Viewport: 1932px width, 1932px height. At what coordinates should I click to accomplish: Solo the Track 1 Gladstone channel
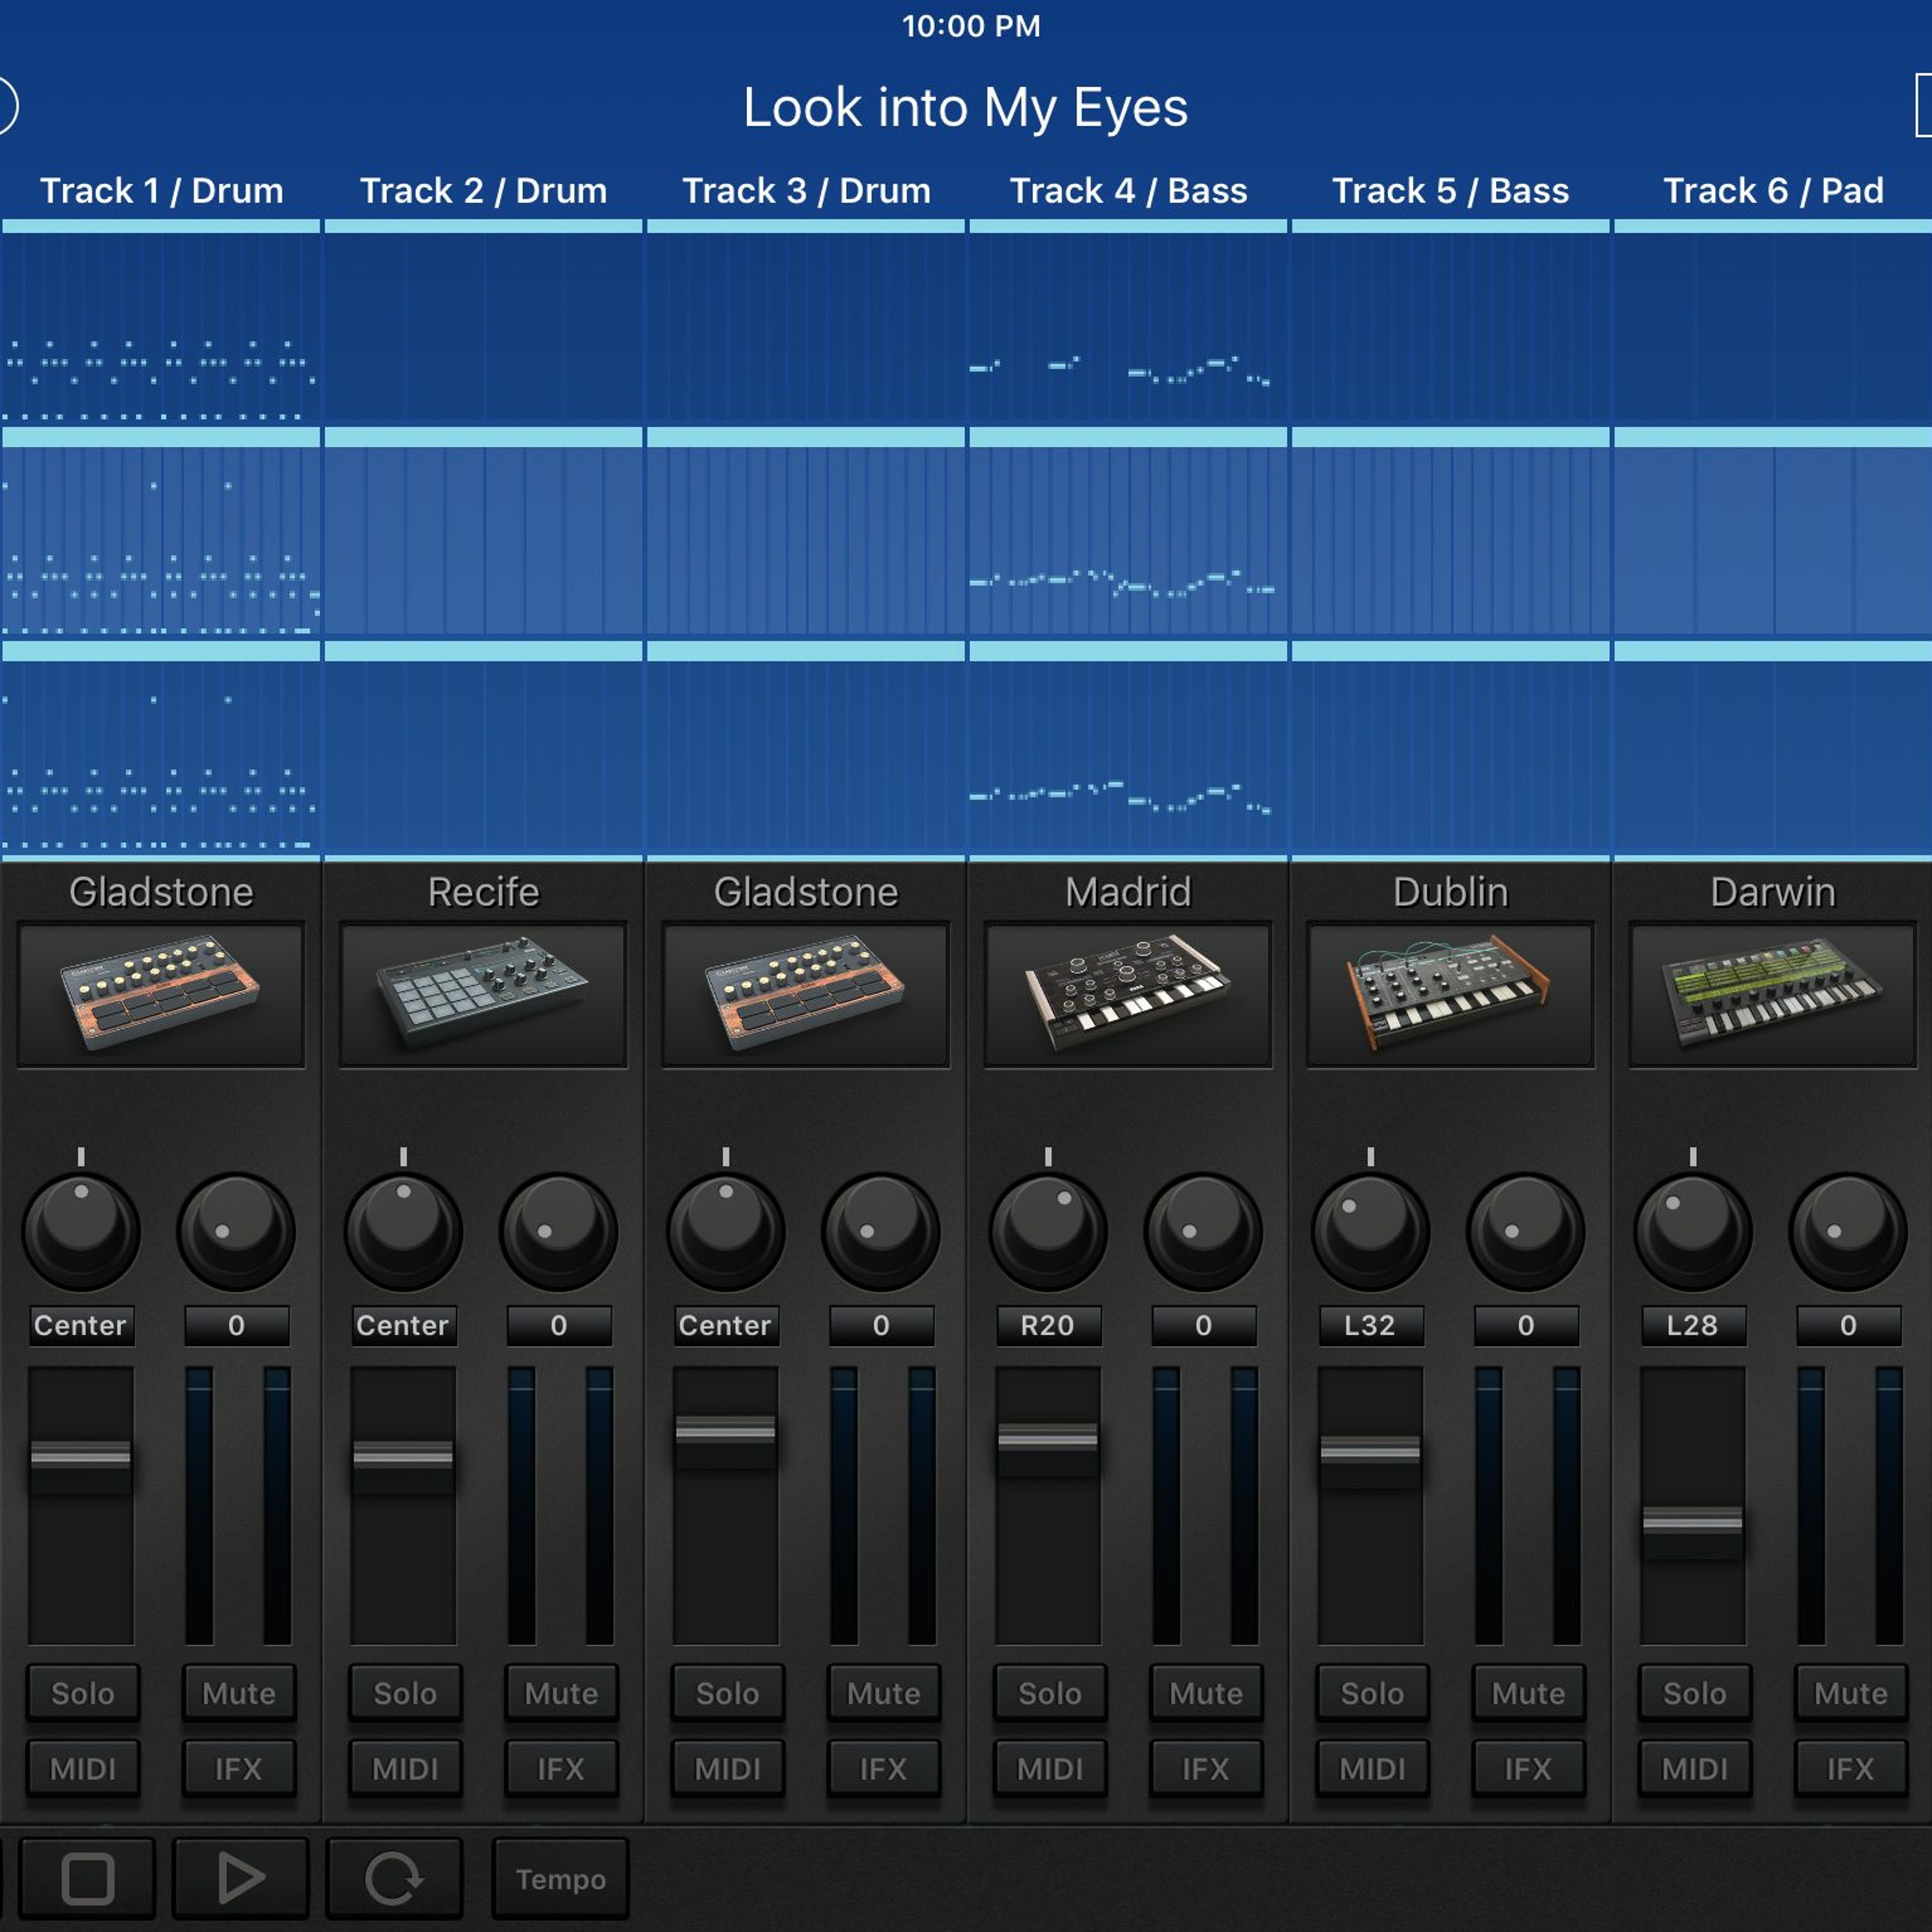pyautogui.click(x=82, y=1693)
